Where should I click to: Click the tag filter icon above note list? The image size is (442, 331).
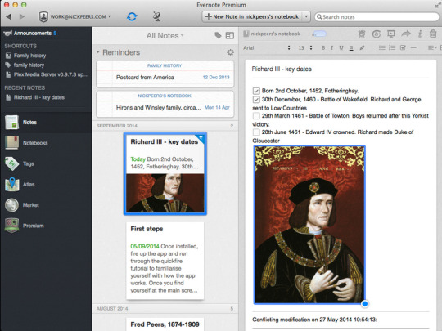(218, 35)
